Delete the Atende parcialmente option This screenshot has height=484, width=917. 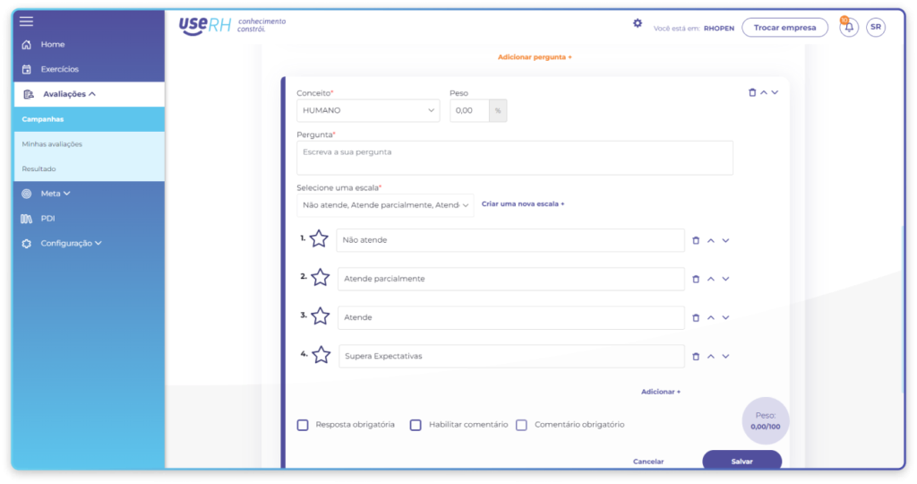tap(696, 279)
